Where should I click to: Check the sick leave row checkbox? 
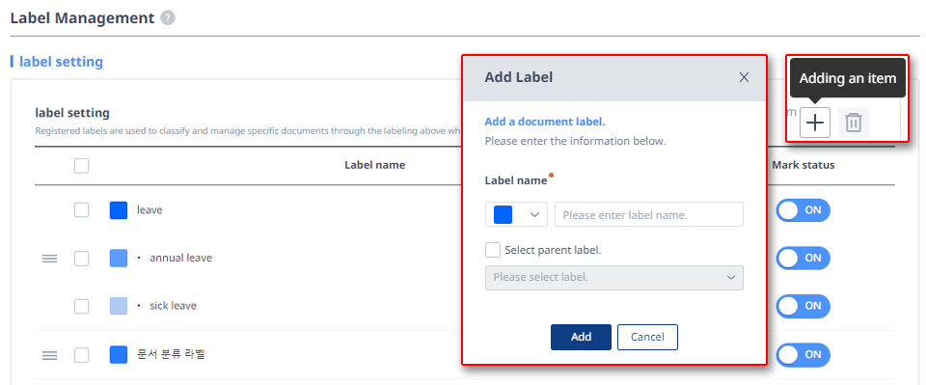click(81, 306)
